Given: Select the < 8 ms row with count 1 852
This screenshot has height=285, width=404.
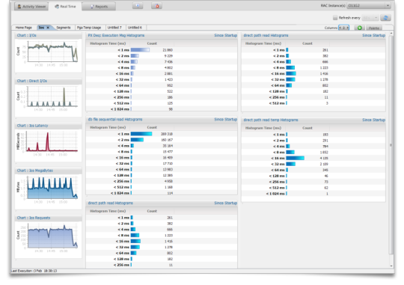Looking at the screenshot, I should tap(313, 153).
